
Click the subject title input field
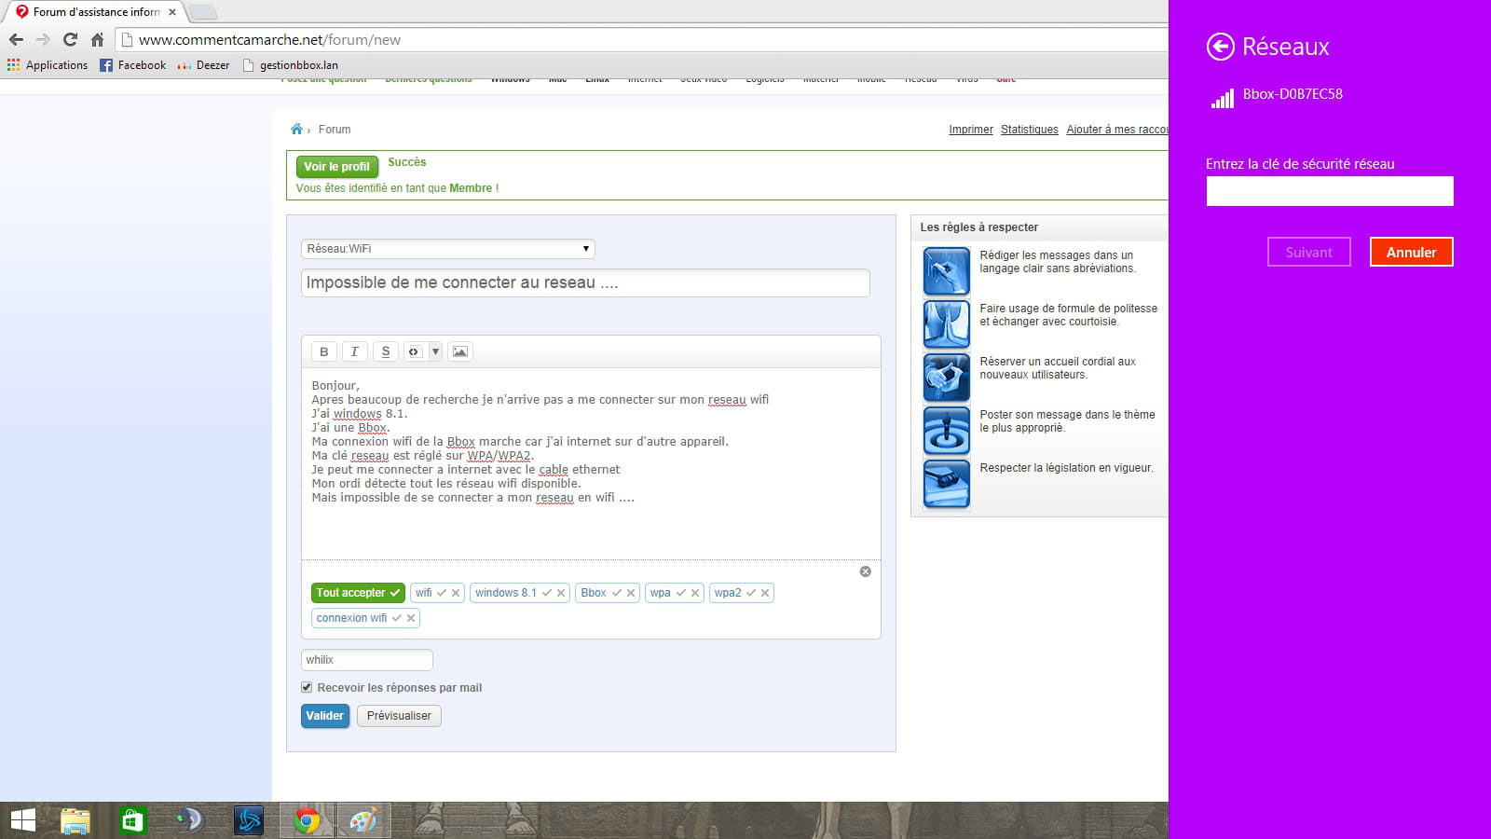[x=585, y=282]
